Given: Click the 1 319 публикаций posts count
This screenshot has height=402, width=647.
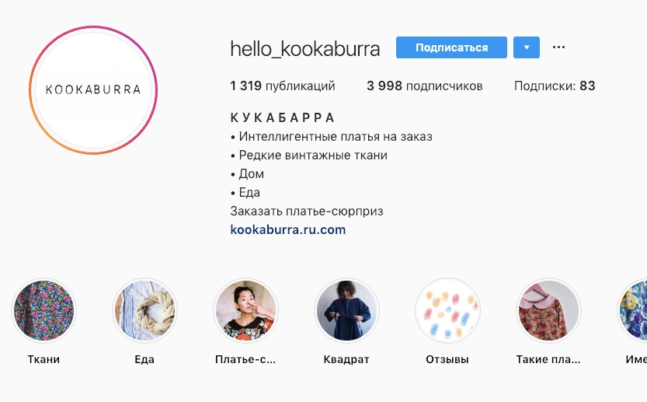Looking at the screenshot, I should [283, 86].
